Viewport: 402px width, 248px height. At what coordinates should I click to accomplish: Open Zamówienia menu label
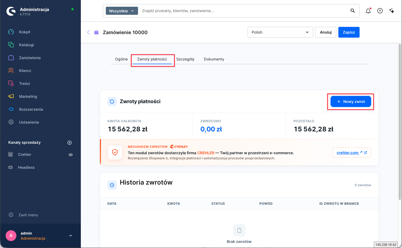(30, 58)
